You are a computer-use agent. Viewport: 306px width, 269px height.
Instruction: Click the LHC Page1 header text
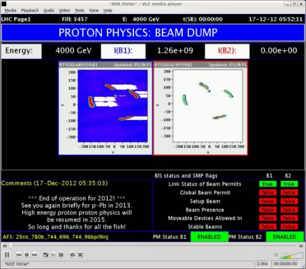[x=16, y=19]
